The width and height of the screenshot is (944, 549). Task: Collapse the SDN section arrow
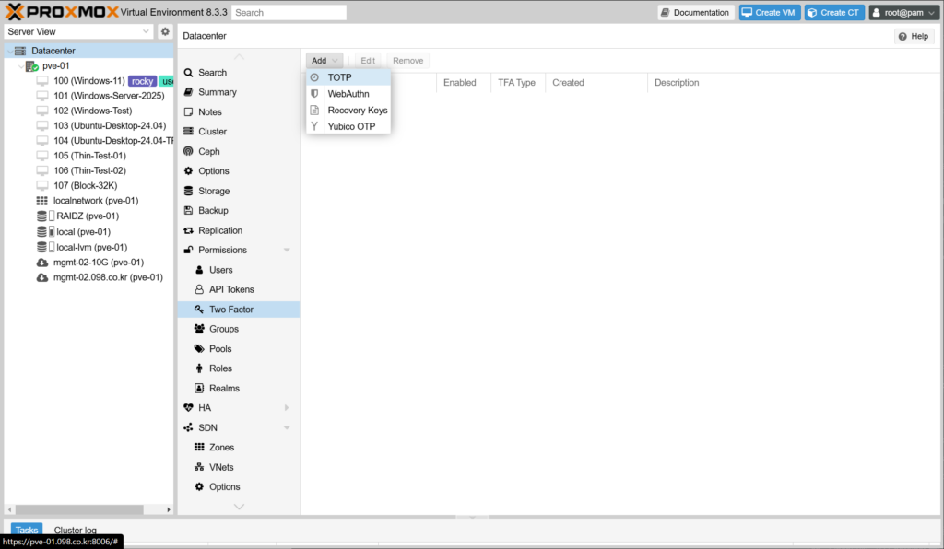(x=287, y=428)
